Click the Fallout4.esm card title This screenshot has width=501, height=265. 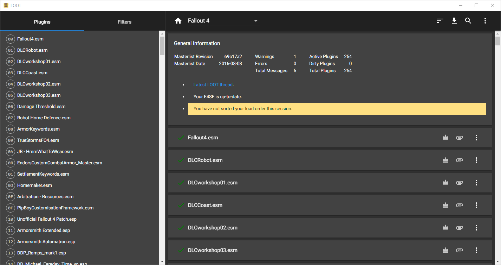(x=203, y=138)
